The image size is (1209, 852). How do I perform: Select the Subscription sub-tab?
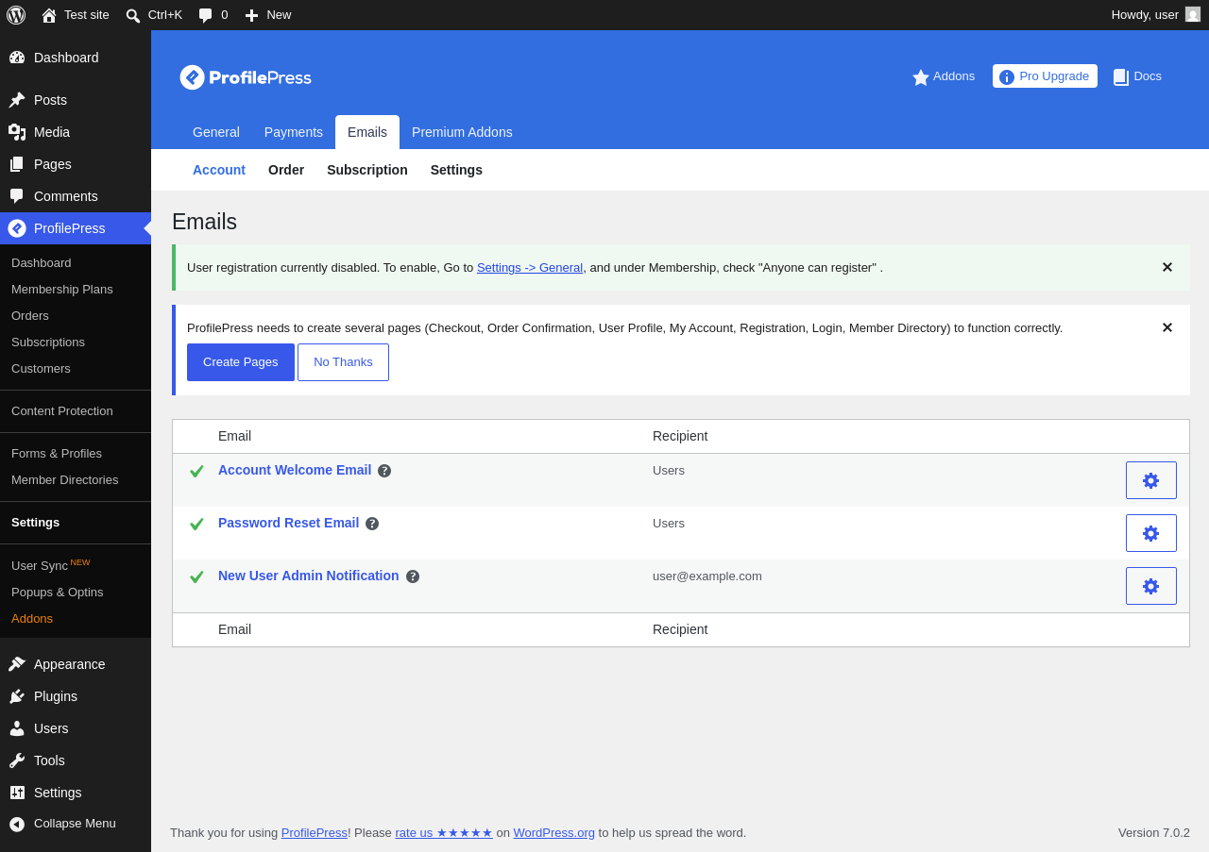(367, 170)
